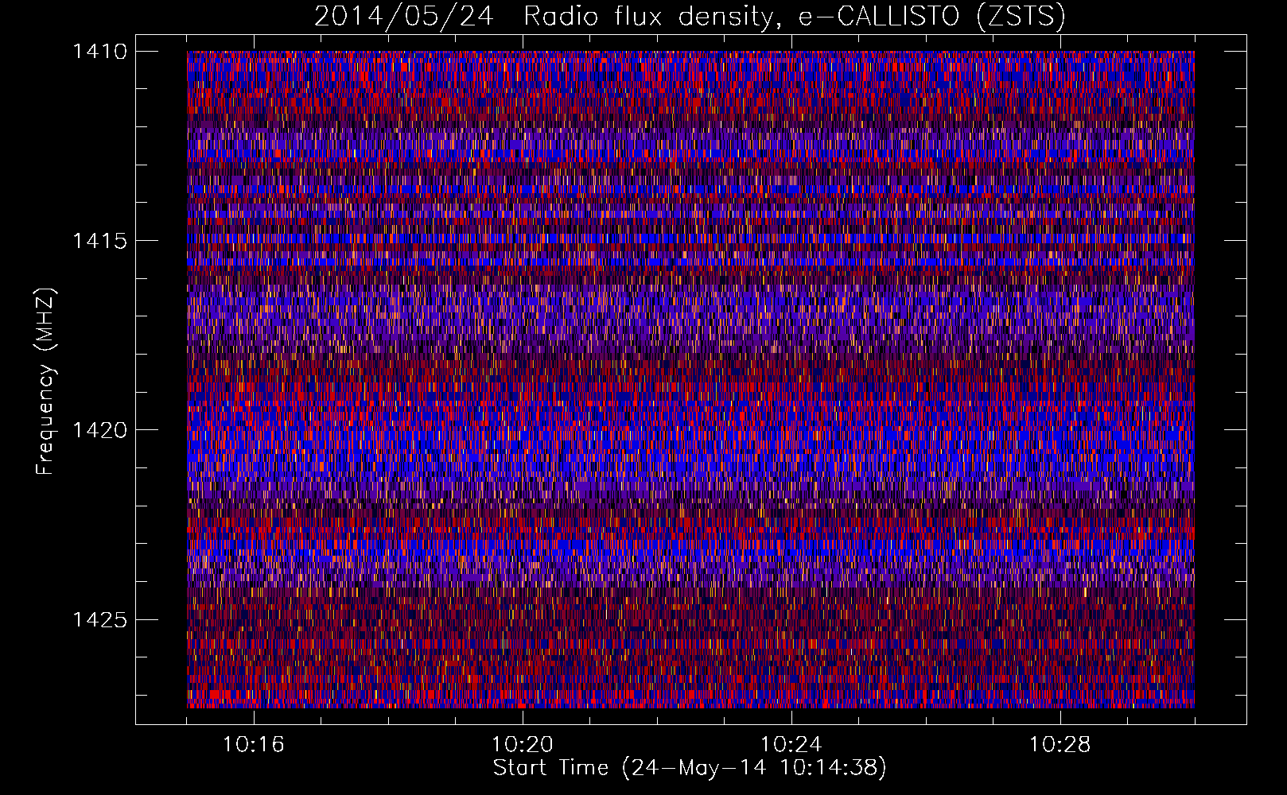Click the 1425 frequency tick label
This screenshot has width=1287, height=795.
[x=99, y=619]
